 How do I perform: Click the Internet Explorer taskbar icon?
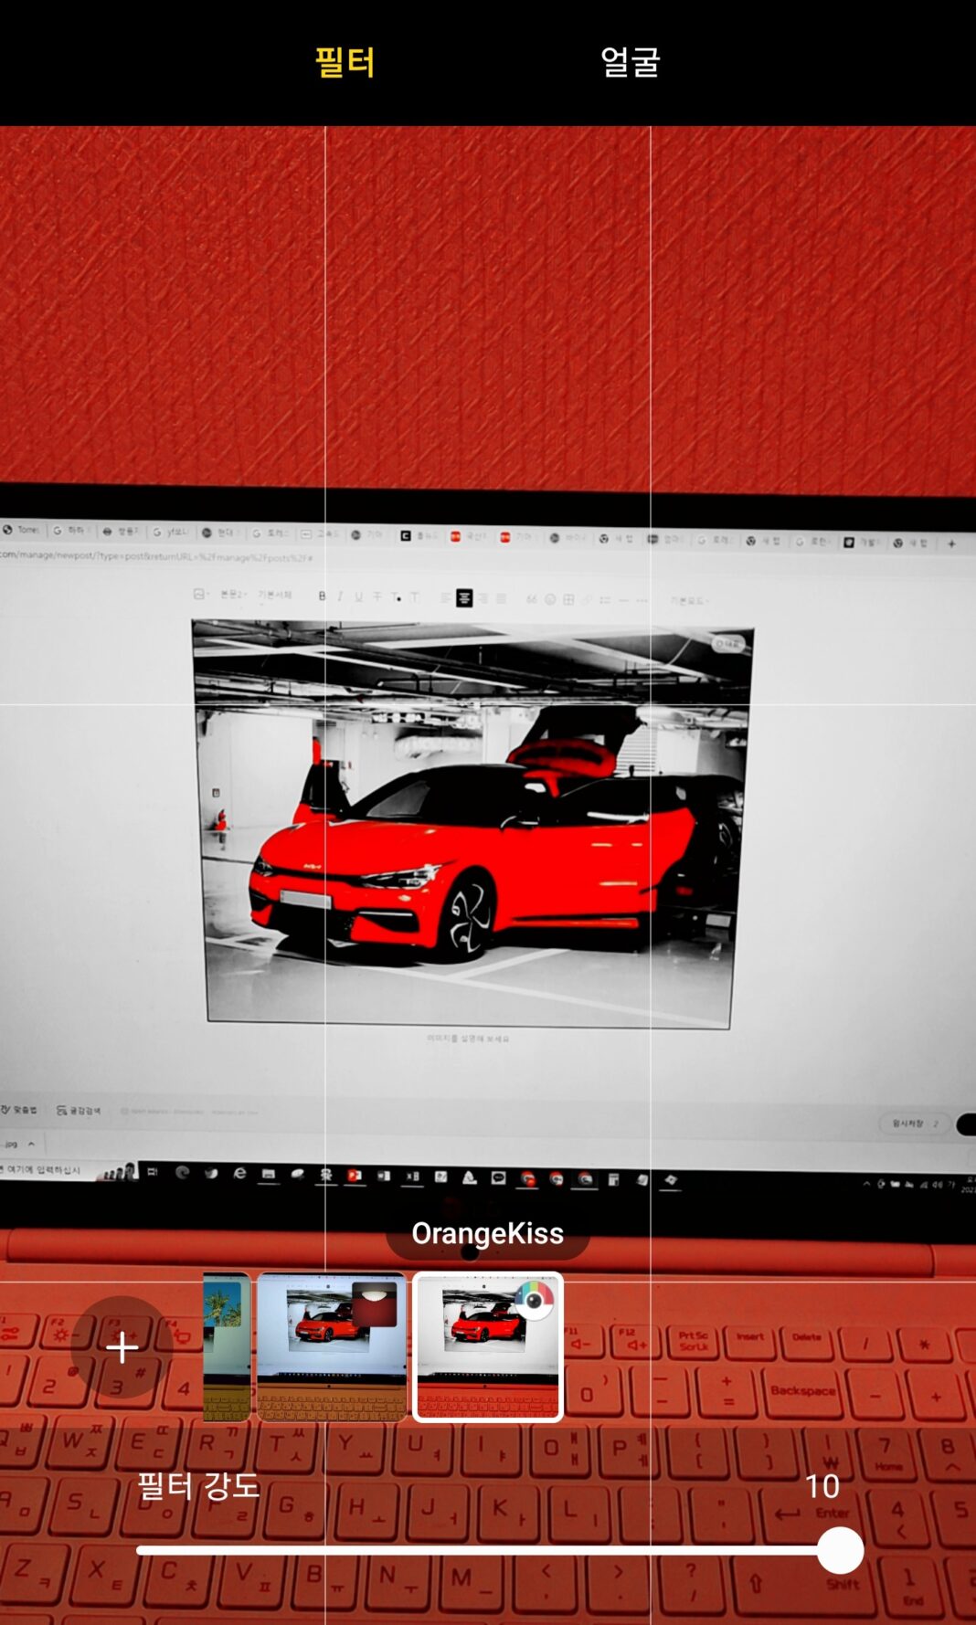[239, 1173]
